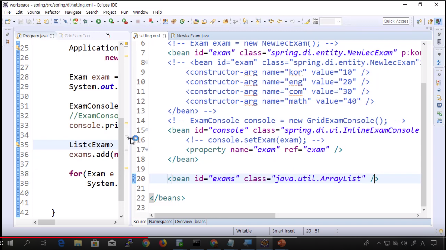The image size is (446, 251).
Task: Click line 20 bean exams code
Action: coord(273,179)
